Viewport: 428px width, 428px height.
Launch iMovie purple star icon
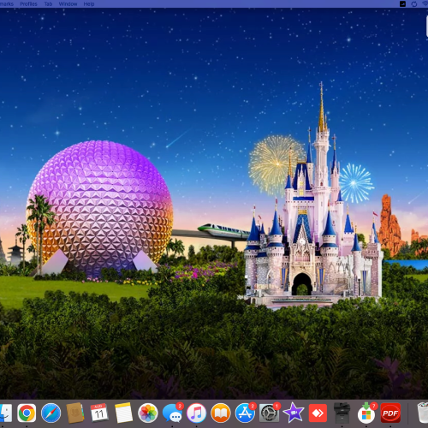294,413
